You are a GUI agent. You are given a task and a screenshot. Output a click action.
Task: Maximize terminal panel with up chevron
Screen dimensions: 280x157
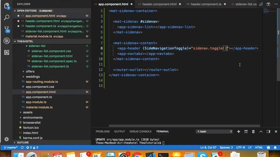tap(261, 132)
